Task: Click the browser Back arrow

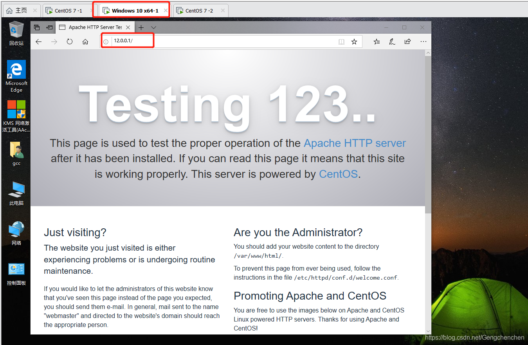Action: [x=38, y=42]
